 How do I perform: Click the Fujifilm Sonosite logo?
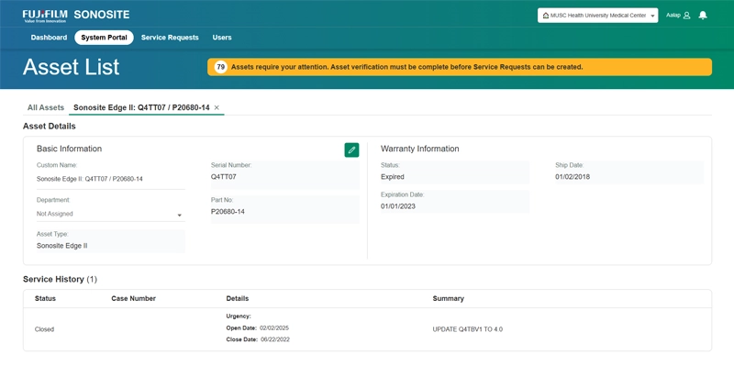click(76, 16)
